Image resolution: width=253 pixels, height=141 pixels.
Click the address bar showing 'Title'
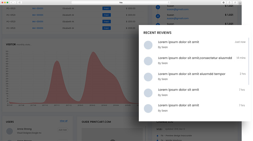(x=121, y=2)
